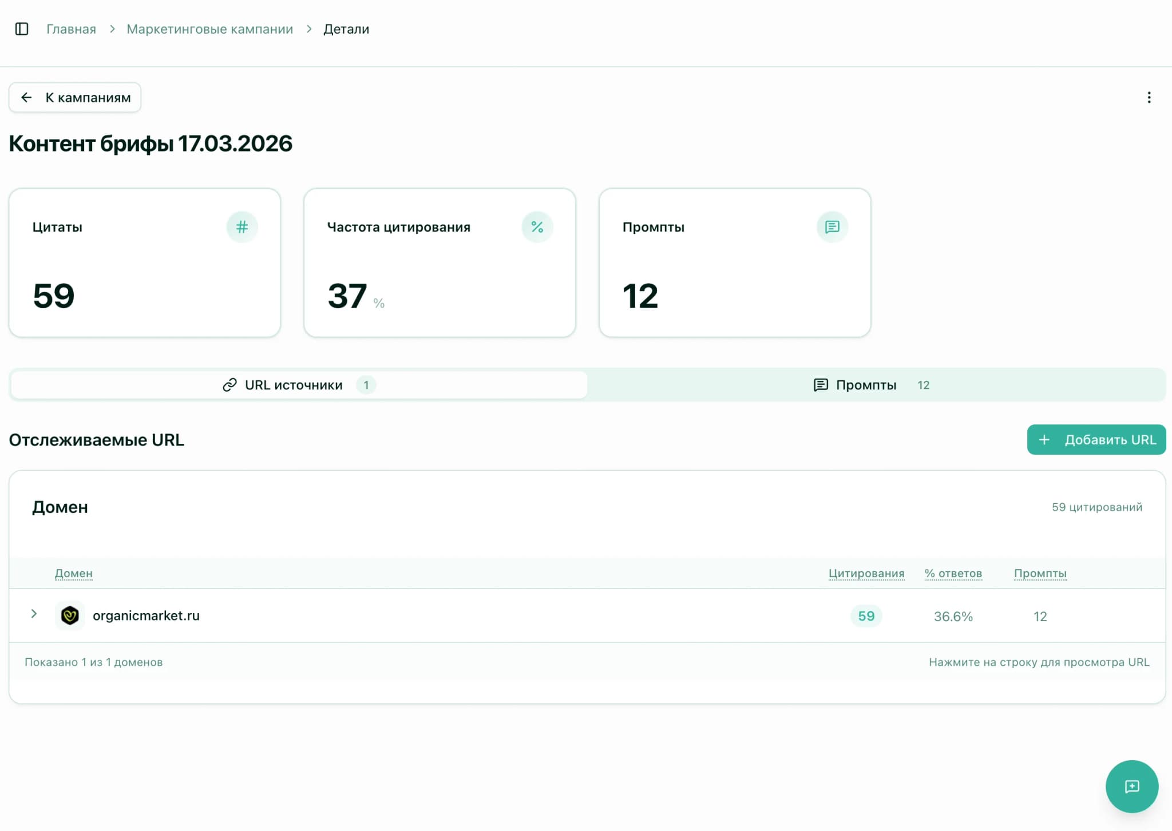Sort table by Домен column header
The width and height of the screenshot is (1172, 831).
(74, 573)
